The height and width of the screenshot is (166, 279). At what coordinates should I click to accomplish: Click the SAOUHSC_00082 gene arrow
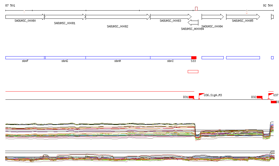click(x=118, y=17)
